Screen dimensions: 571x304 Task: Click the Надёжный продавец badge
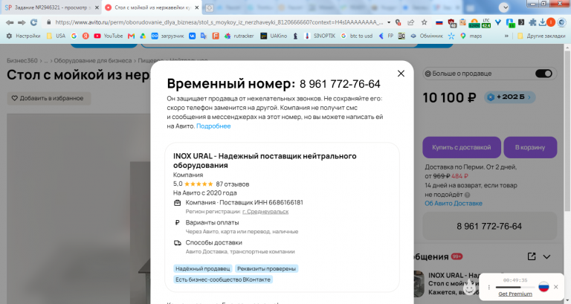click(203, 268)
